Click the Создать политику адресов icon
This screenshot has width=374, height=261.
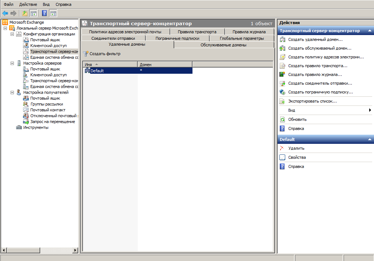coord(282,57)
